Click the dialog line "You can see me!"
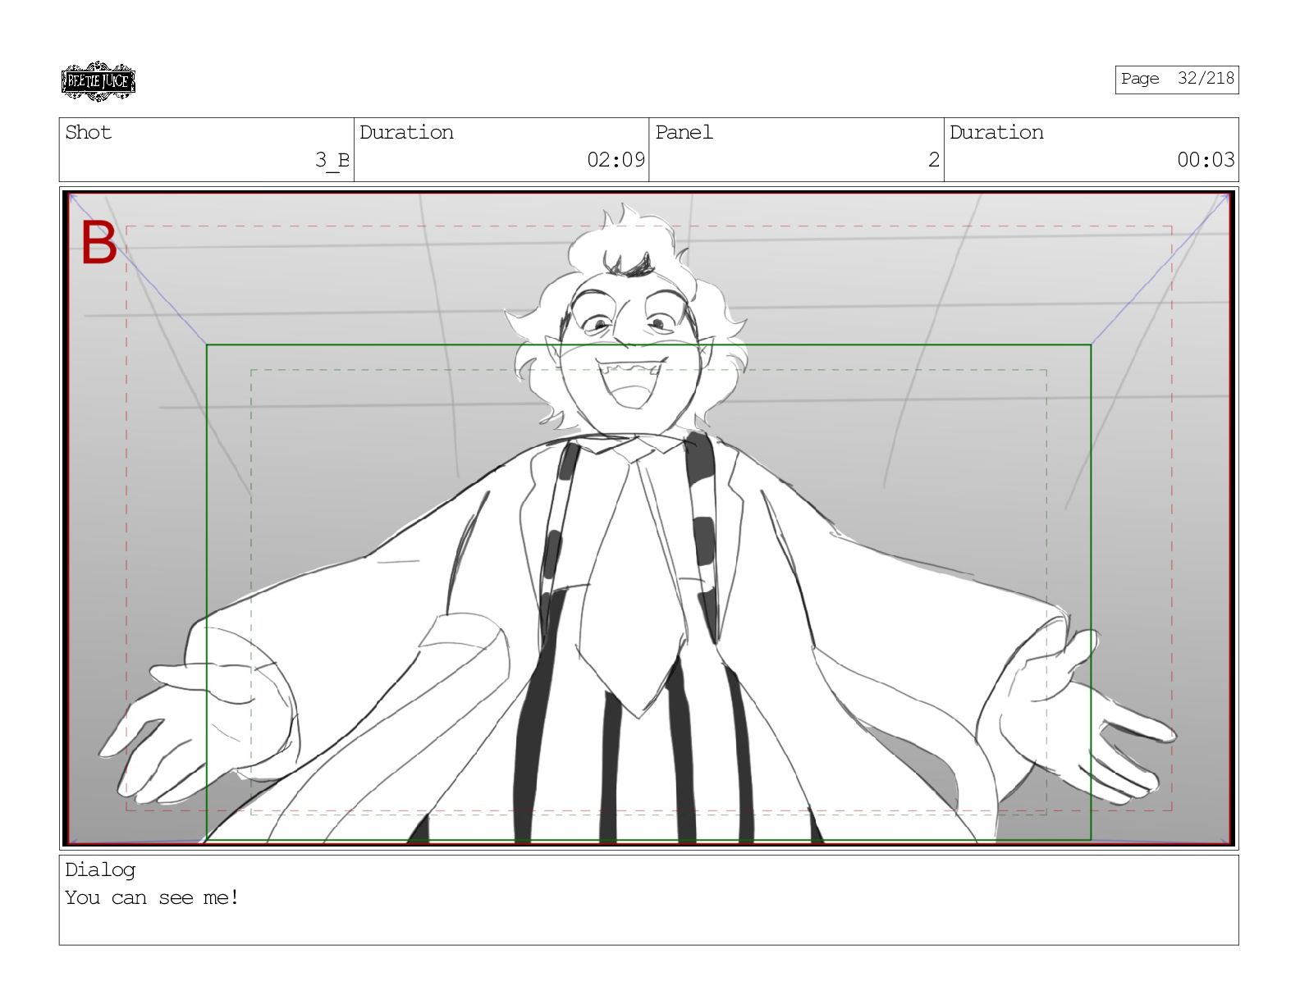 [x=152, y=897]
